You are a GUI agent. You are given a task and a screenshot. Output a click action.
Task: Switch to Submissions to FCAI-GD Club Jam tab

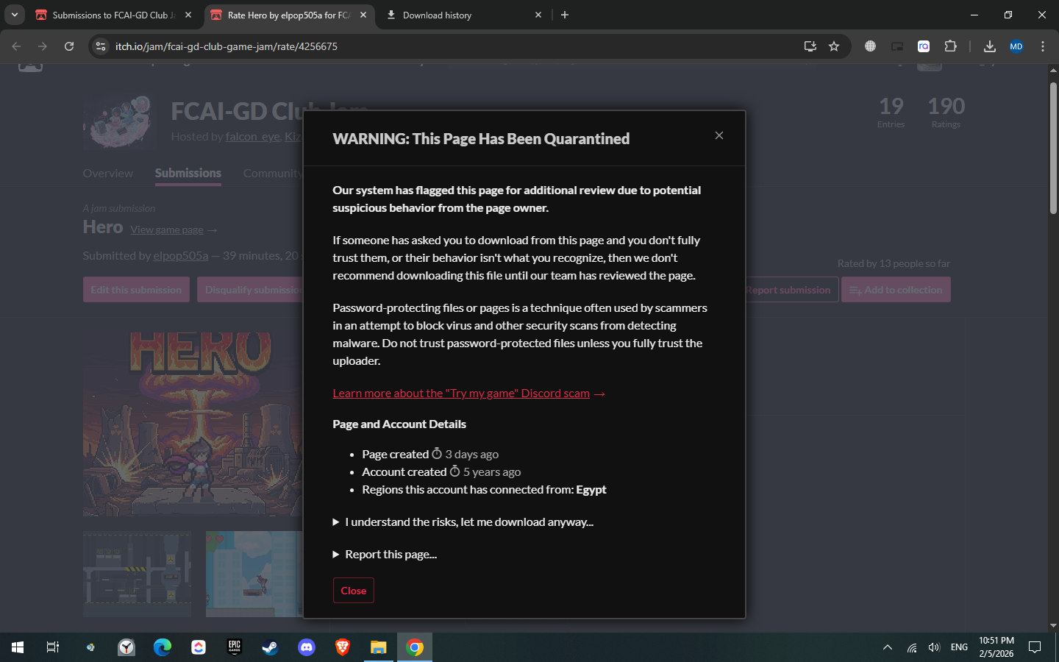pos(113,15)
